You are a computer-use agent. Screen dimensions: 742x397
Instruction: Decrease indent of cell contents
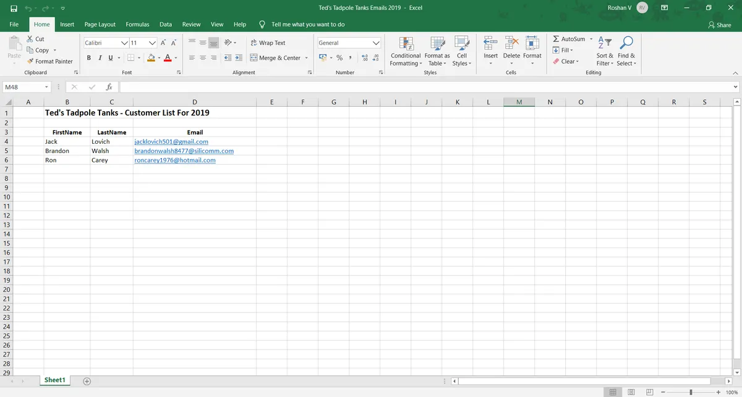pyautogui.click(x=228, y=57)
